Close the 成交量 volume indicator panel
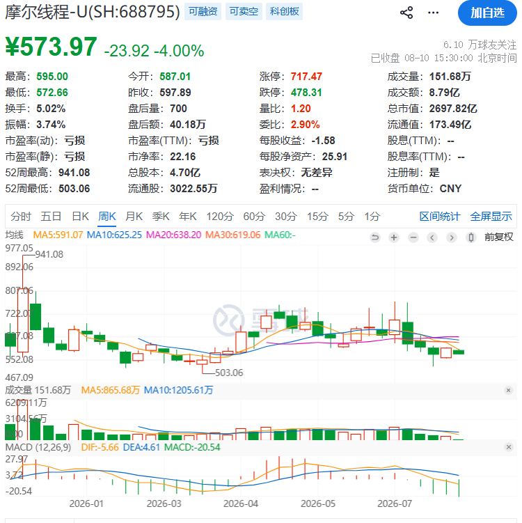The width and height of the screenshot is (522, 523). click(x=508, y=390)
